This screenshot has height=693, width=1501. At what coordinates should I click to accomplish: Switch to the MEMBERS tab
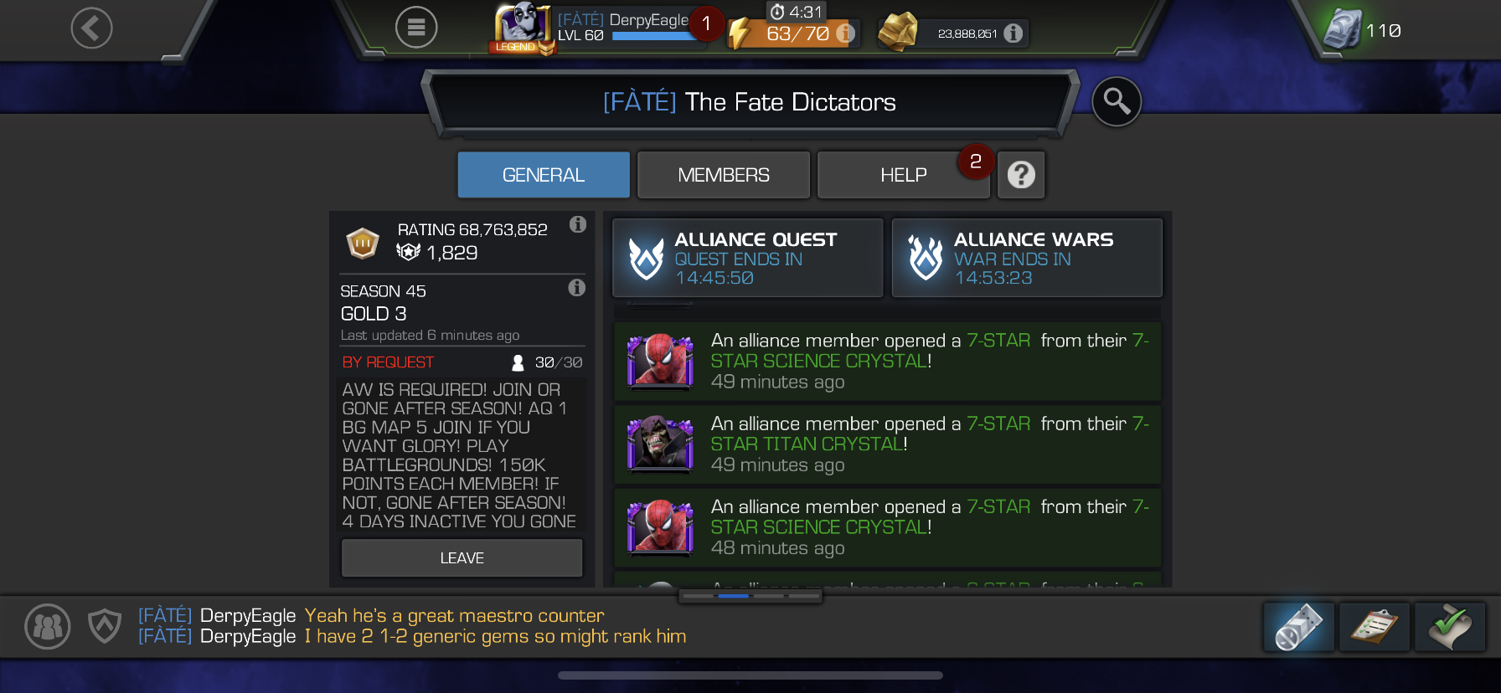coord(724,175)
